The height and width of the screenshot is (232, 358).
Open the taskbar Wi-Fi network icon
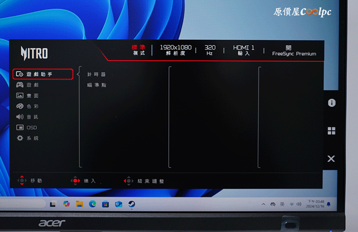click(x=292, y=204)
